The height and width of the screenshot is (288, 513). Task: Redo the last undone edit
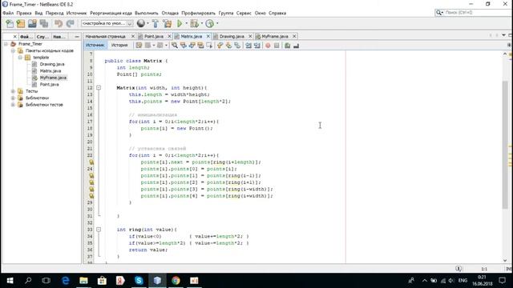70,23
